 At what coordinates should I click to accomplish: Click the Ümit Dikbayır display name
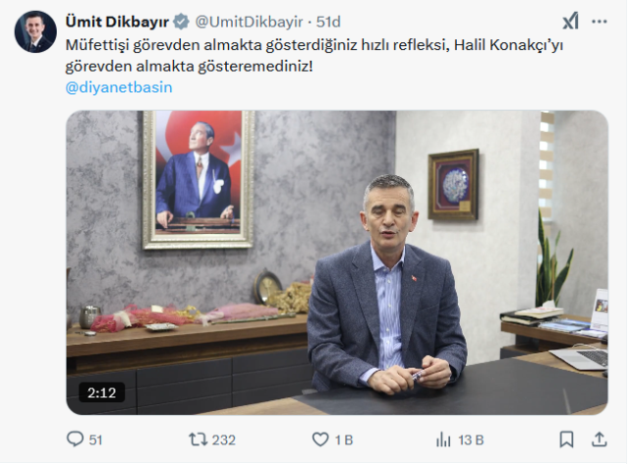point(117,22)
